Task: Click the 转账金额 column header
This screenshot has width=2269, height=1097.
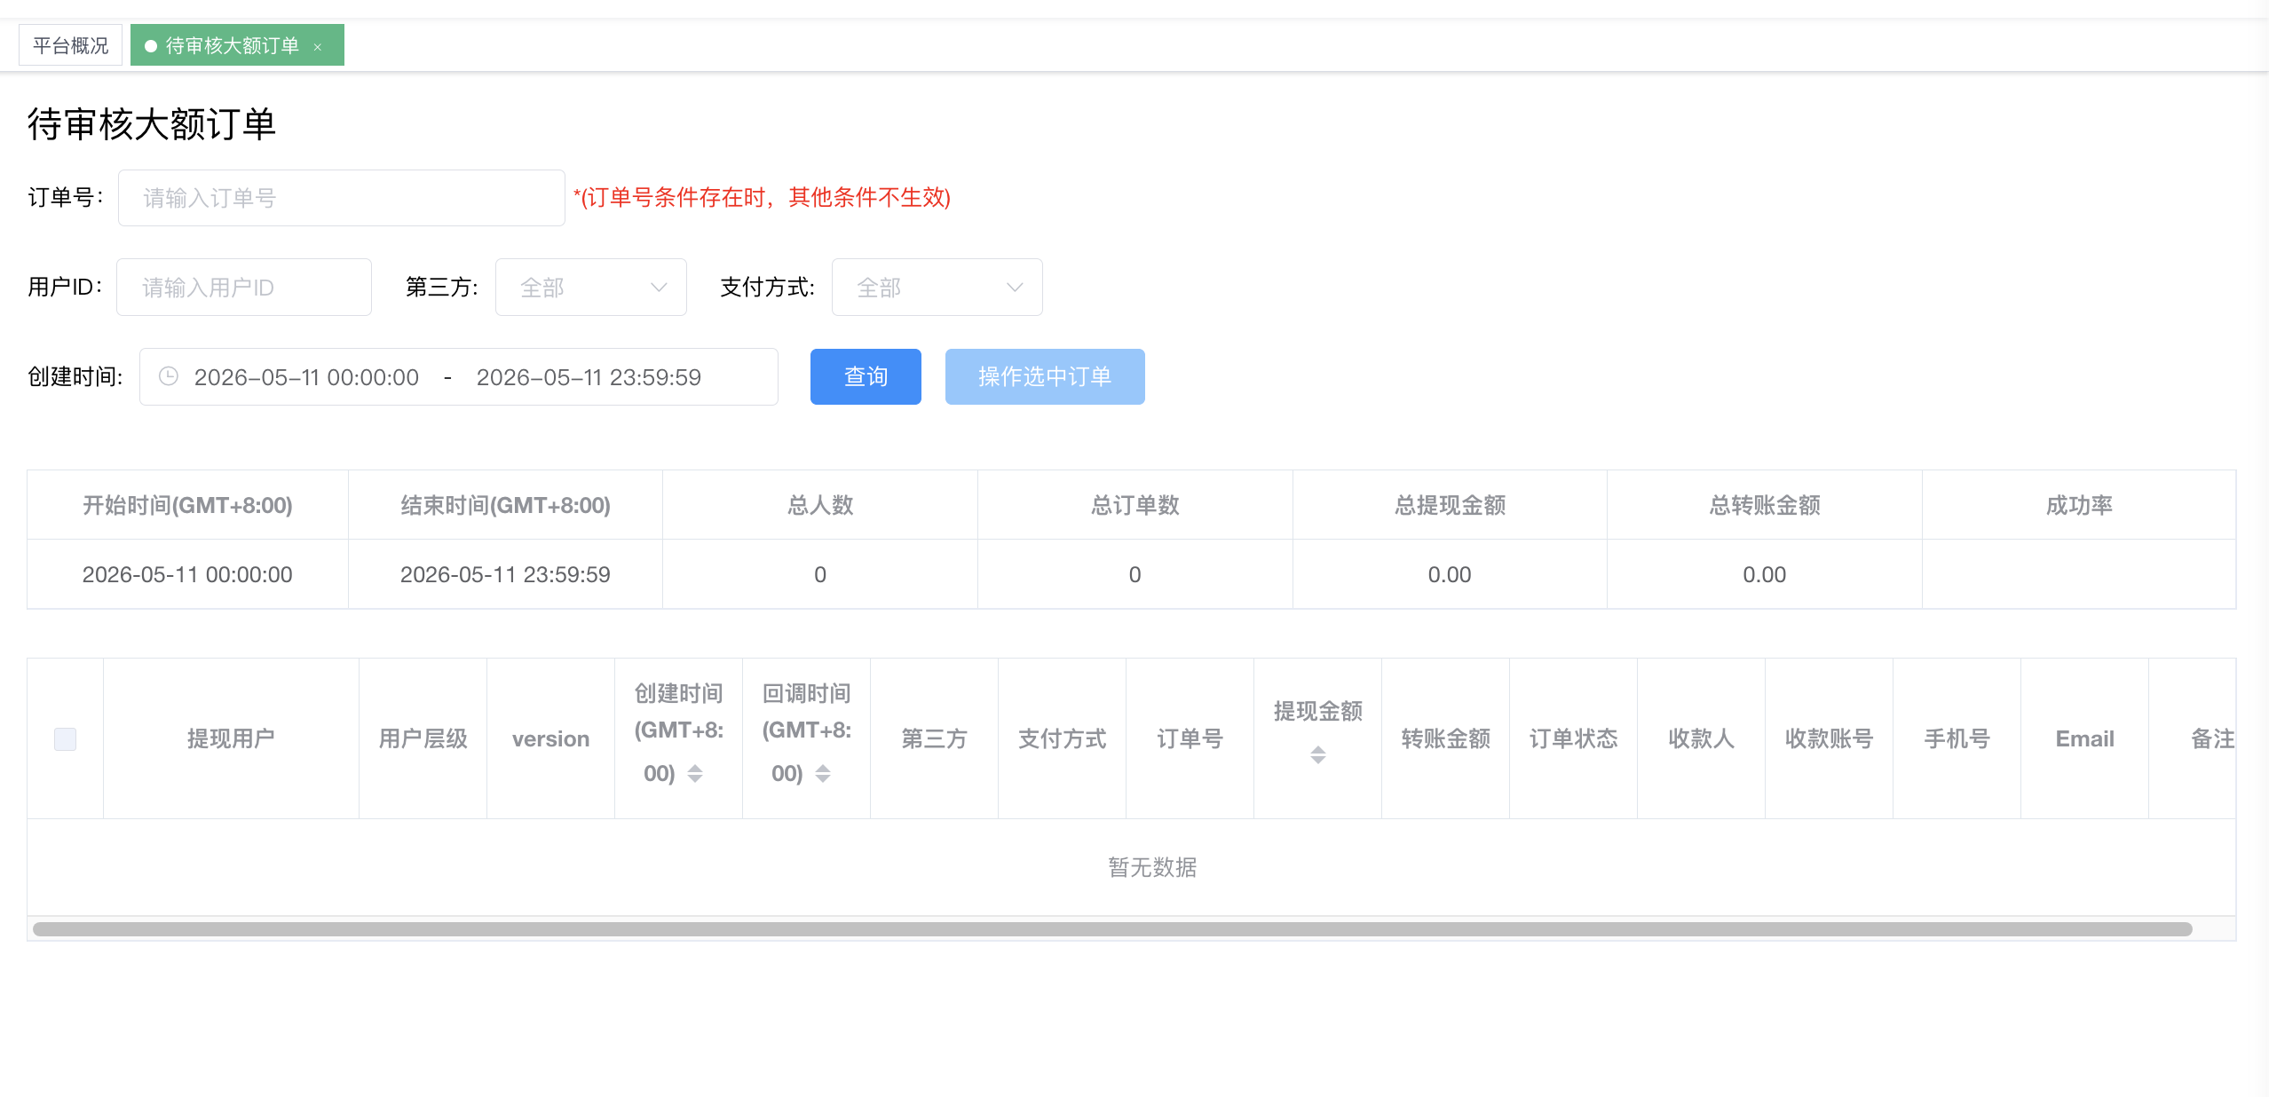Action: [1446, 738]
